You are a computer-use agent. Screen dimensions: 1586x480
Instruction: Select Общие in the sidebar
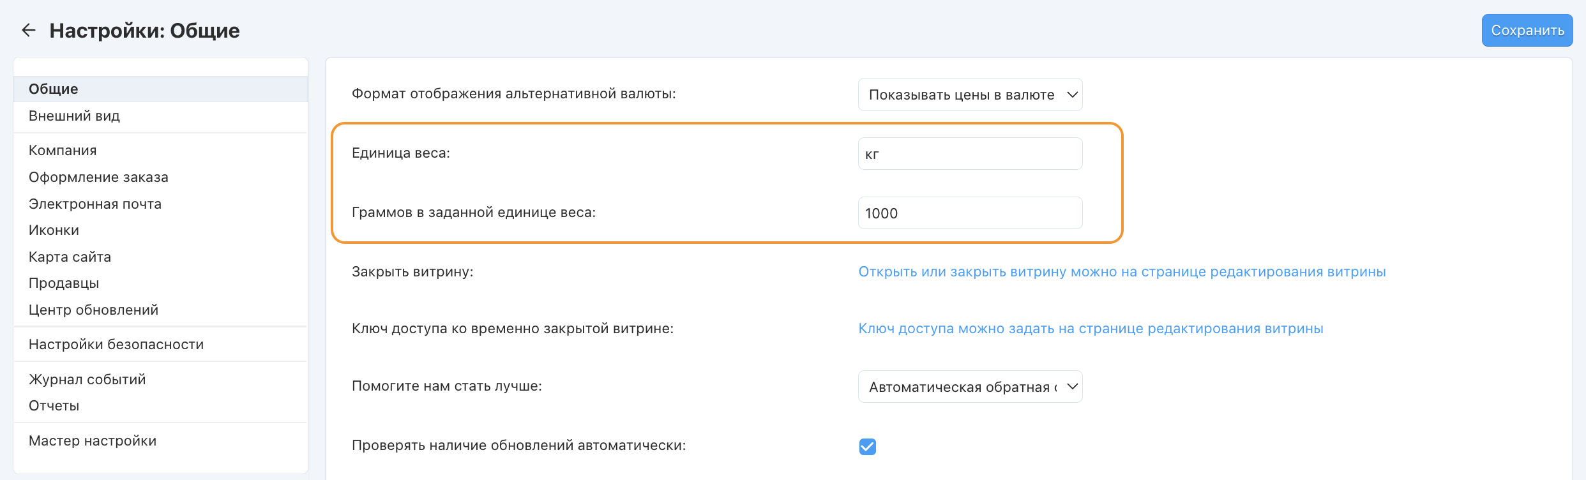tap(54, 89)
